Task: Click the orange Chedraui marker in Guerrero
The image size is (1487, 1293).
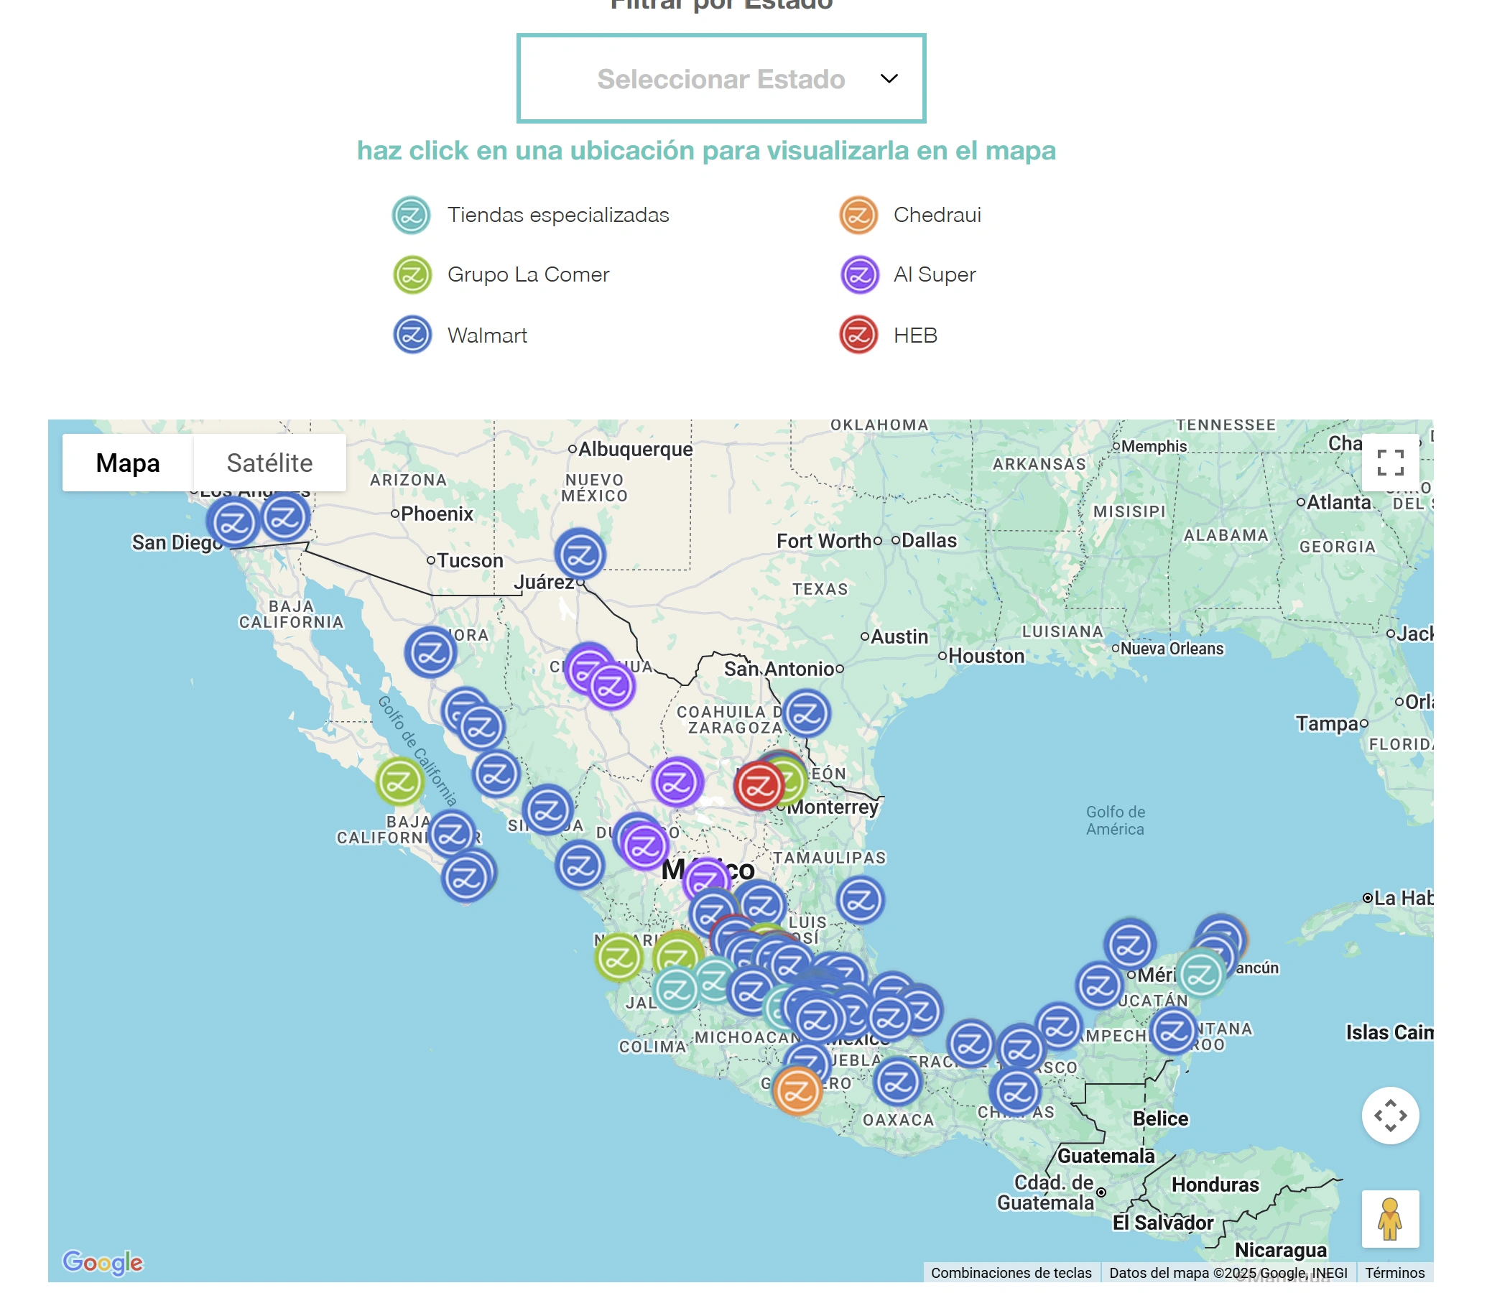Action: point(797,1090)
